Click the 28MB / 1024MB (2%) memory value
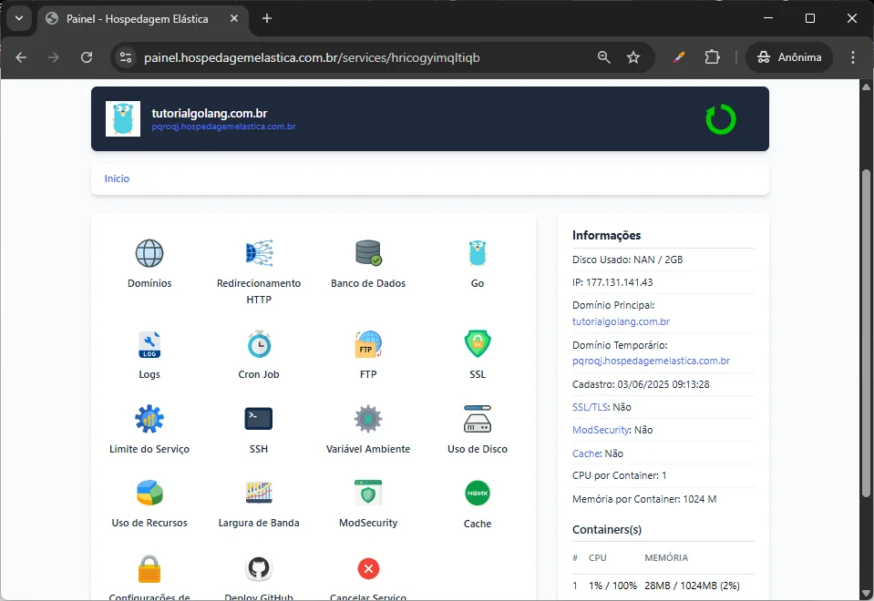The image size is (874, 601). pyautogui.click(x=692, y=586)
